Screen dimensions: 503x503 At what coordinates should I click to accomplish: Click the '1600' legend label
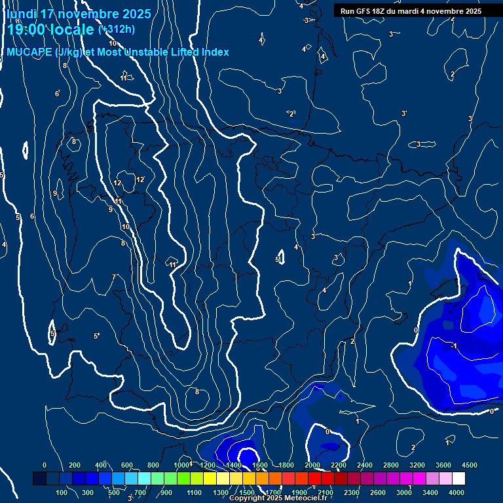click(260, 465)
